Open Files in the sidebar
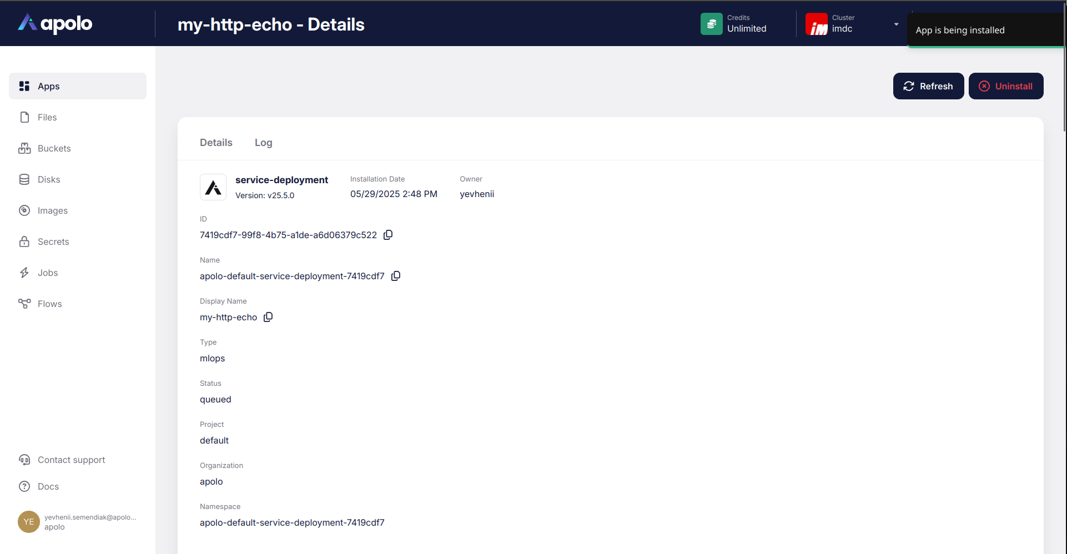This screenshot has height=554, width=1067. tap(47, 117)
